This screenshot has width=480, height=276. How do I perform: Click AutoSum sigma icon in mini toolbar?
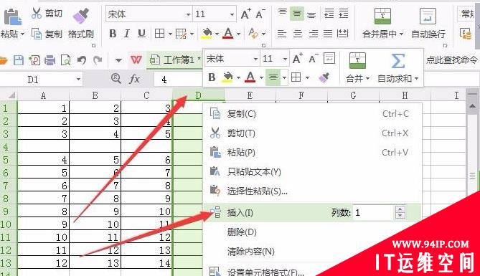pos(397,60)
